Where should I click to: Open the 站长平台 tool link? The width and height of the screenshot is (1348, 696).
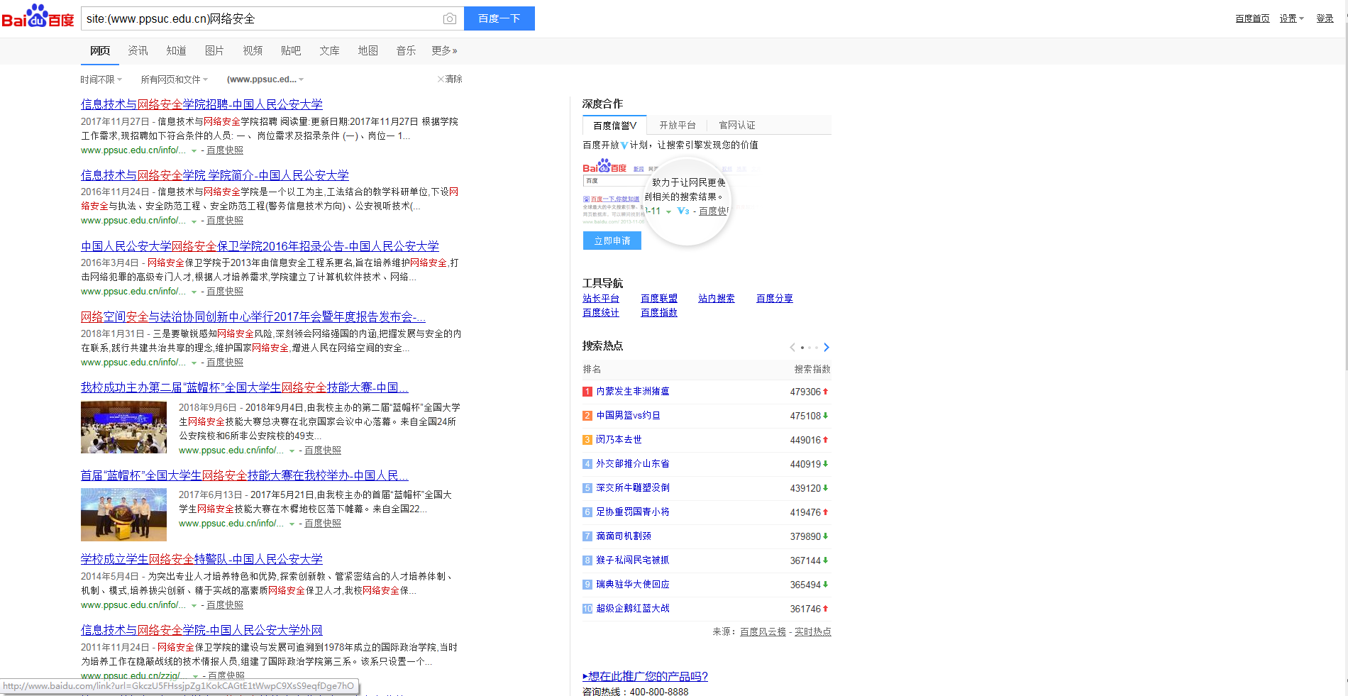(x=601, y=299)
